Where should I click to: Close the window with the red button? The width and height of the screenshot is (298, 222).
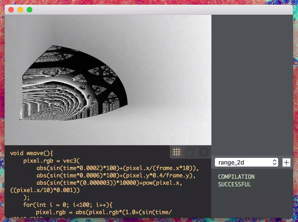coord(11,10)
